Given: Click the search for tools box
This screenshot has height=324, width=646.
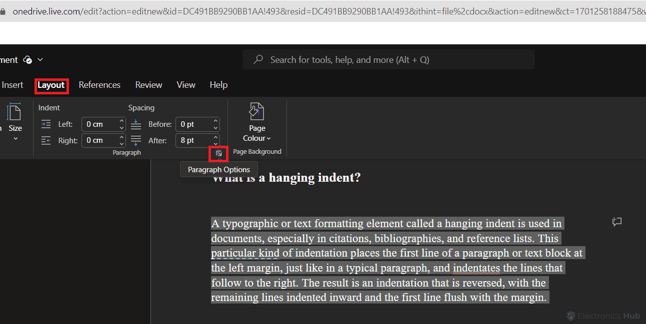Looking at the screenshot, I should [388, 60].
